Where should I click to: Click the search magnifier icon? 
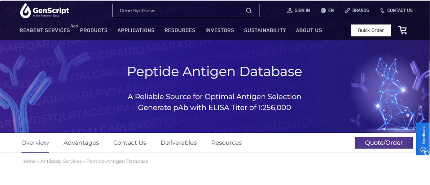249,10
